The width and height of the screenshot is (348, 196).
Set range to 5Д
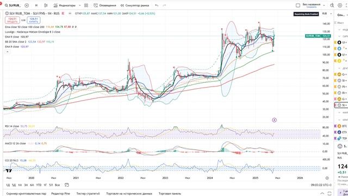[x=14, y=185]
